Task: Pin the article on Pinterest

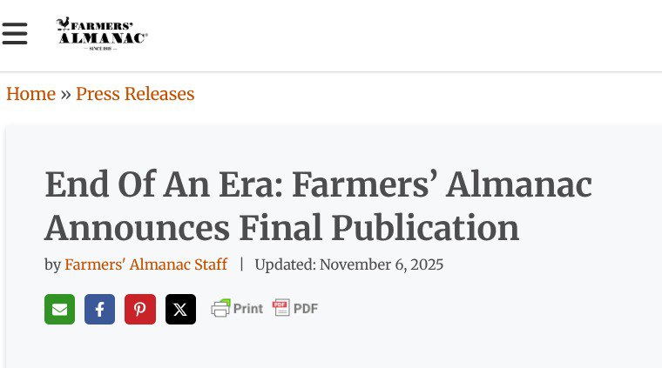Action: pos(139,309)
